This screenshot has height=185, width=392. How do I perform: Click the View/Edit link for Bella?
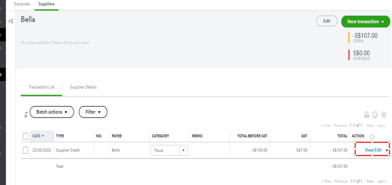pos(373,150)
